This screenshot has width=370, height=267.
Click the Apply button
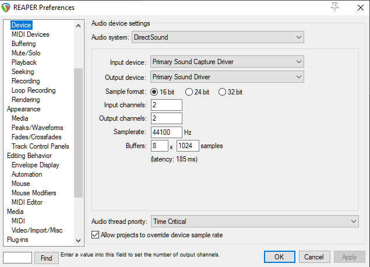click(x=349, y=257)
